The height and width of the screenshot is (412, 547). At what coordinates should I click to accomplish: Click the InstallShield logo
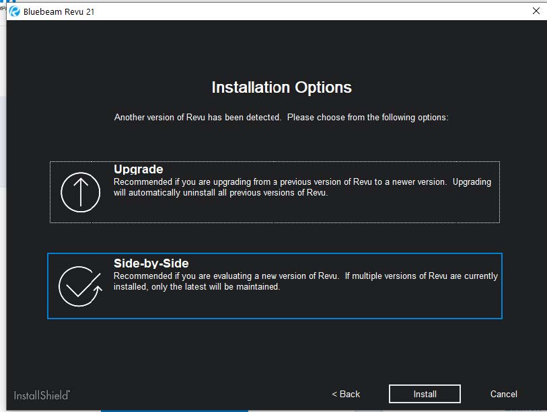42,395
